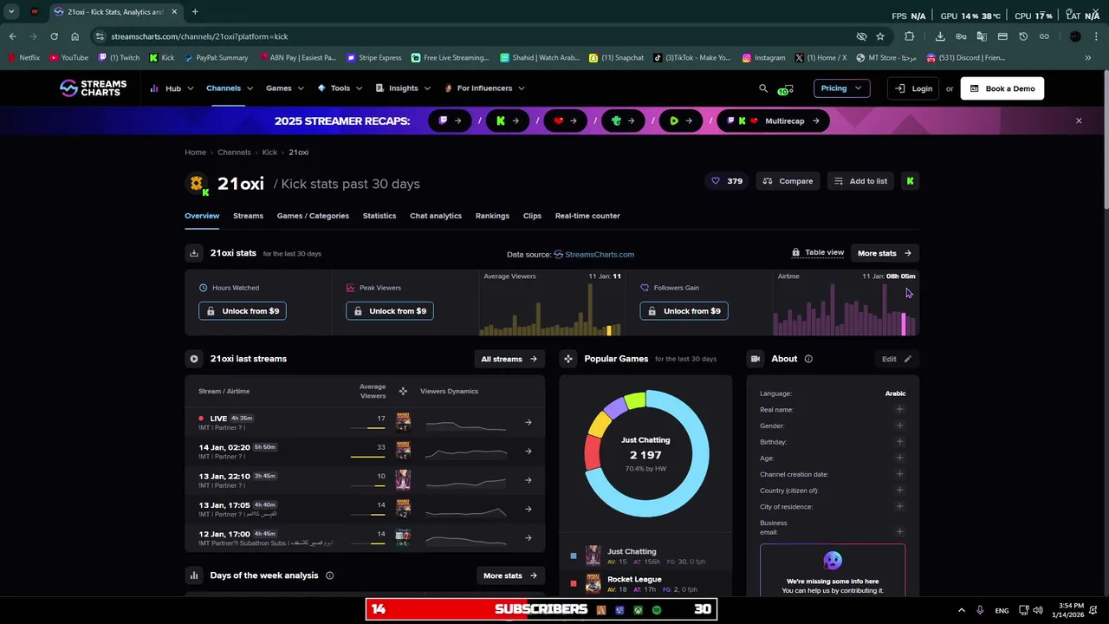Click the green notifications badge icon

[x=785, y=89]
